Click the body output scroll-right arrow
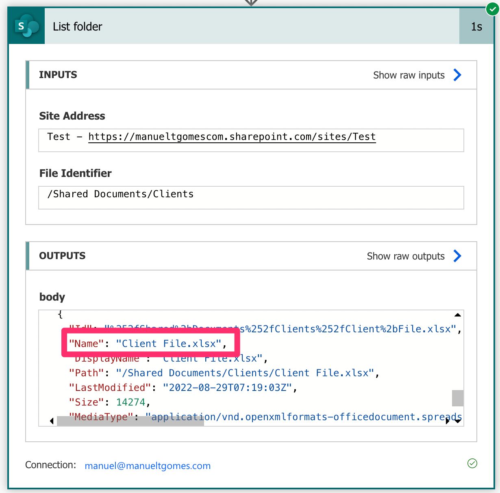This screenshot has height=493, width=500. [x=448, y=421]
